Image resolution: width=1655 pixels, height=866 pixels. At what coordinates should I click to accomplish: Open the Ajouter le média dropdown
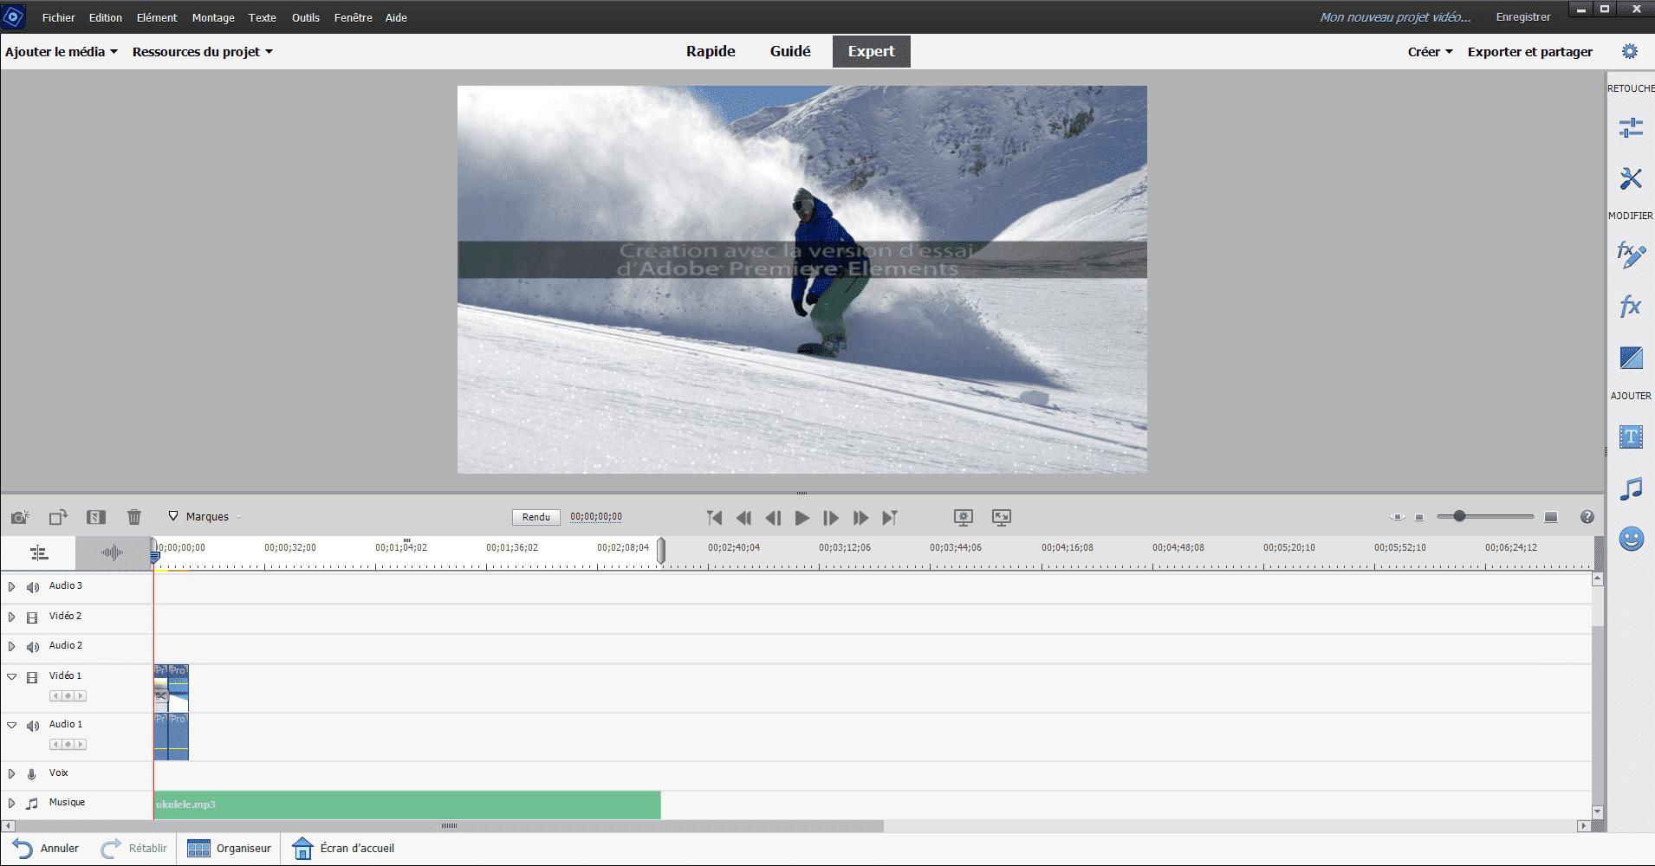[x=61, y=52]
